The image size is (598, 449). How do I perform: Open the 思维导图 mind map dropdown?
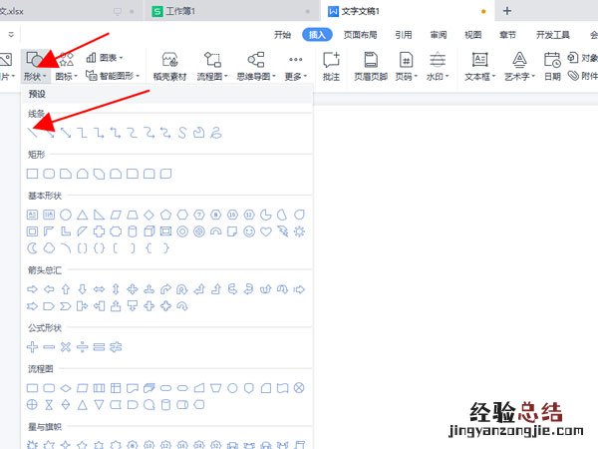coord(256,67)
